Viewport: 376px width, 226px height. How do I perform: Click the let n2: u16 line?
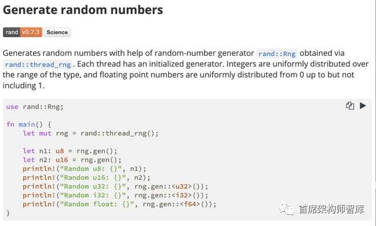72,160
